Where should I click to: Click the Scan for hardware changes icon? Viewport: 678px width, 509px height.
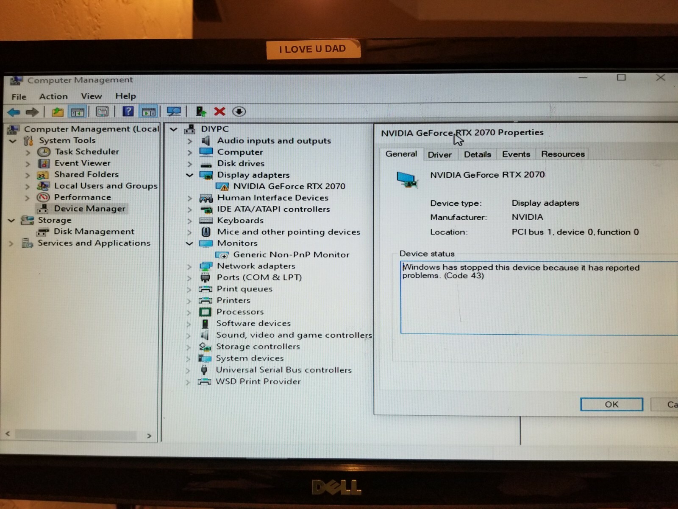click(174, 112)
